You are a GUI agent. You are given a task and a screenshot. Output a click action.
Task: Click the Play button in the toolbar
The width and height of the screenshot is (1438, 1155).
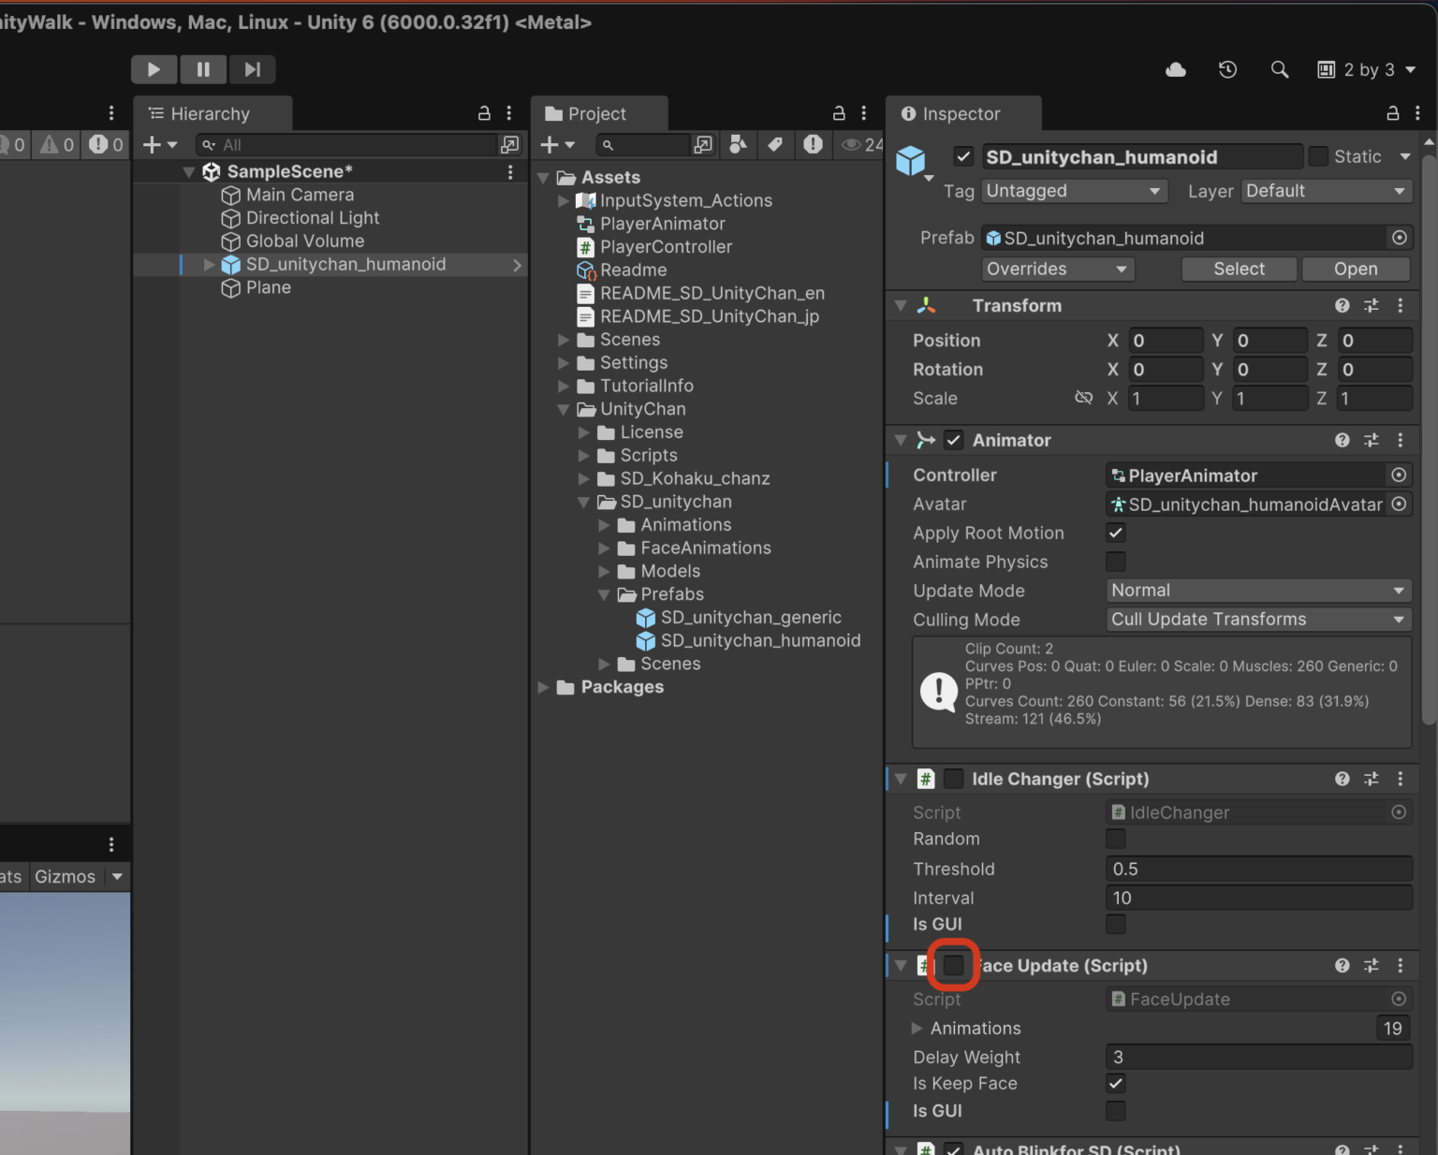[154, 69]
